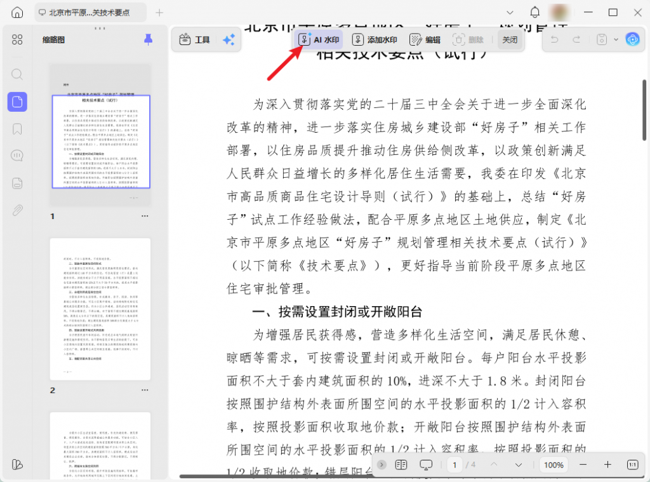Select page 2 thumbnail
Screen dimensions: 650x482
100,309
